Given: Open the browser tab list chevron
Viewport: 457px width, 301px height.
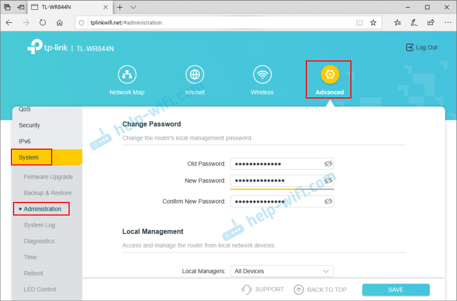Looking at the screenshot, I should pos(133,8).
